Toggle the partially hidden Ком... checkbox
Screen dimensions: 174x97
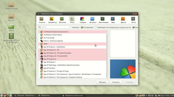[x=133, y=27]
